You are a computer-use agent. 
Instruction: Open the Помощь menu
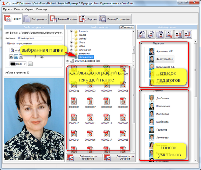(42, 9)
